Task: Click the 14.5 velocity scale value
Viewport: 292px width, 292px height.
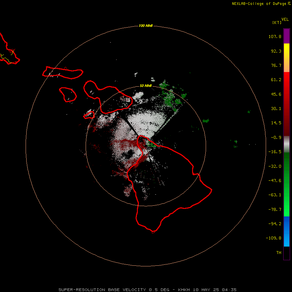Action: click(x=276, y=123)
